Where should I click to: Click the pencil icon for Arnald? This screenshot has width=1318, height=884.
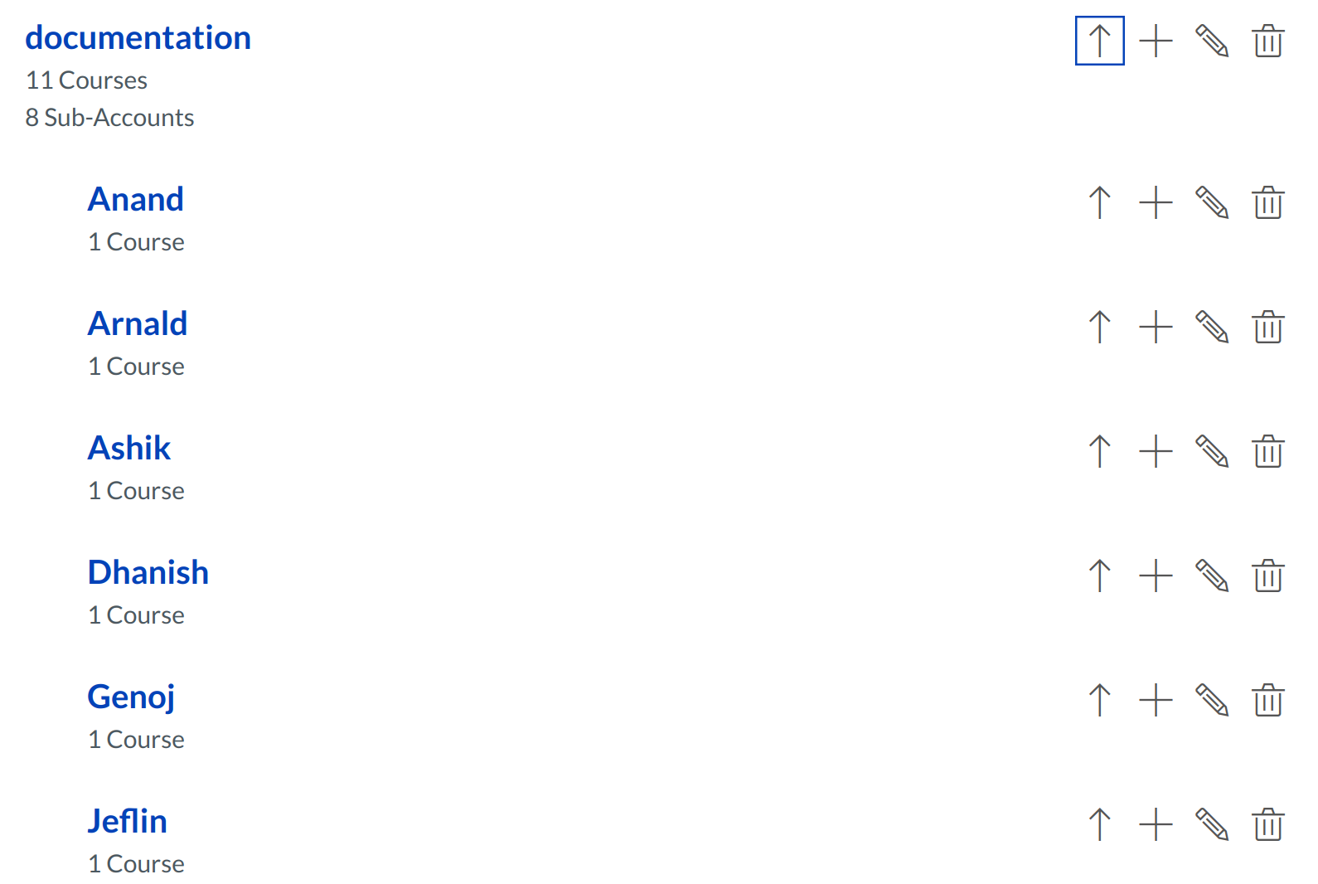point(1212,327)
